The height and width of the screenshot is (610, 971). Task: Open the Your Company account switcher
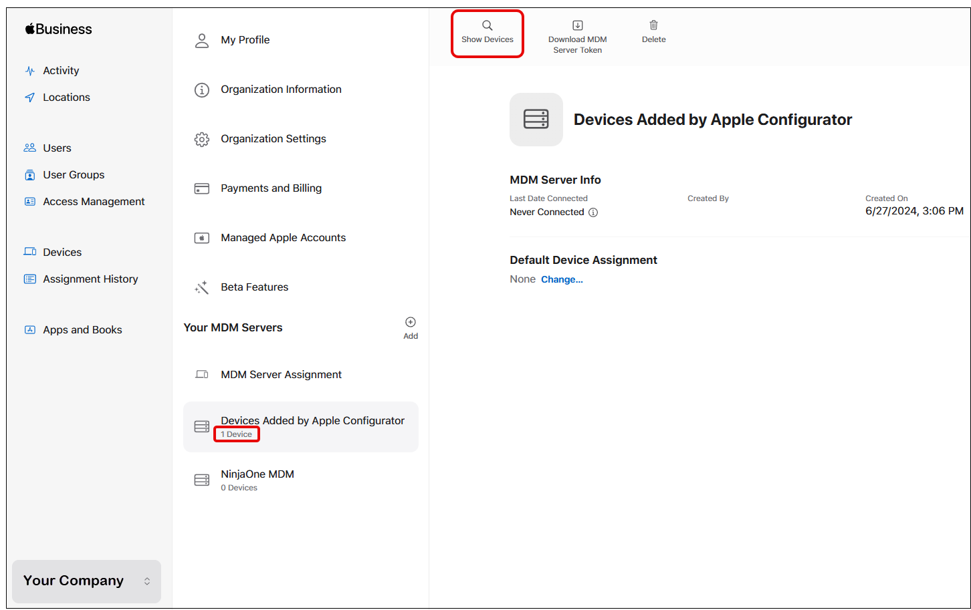86,581
